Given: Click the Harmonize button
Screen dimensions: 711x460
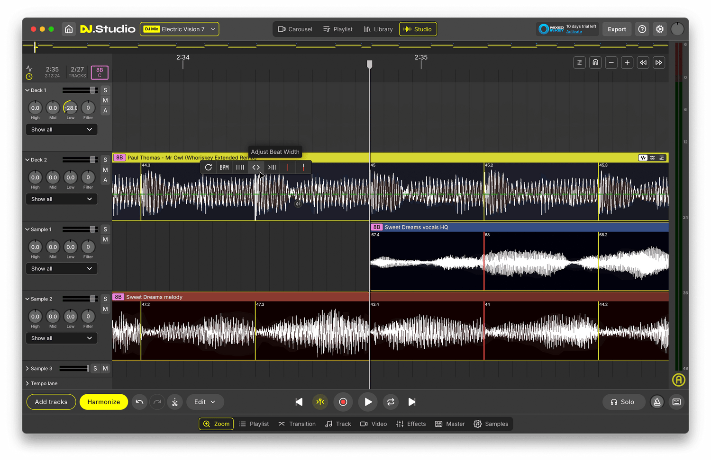Looking at the screenshot, I should 104,402.
